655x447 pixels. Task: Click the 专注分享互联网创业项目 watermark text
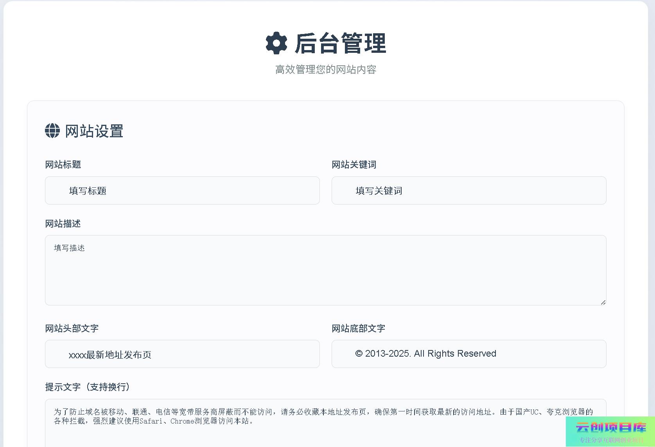(x=611, y=440)
